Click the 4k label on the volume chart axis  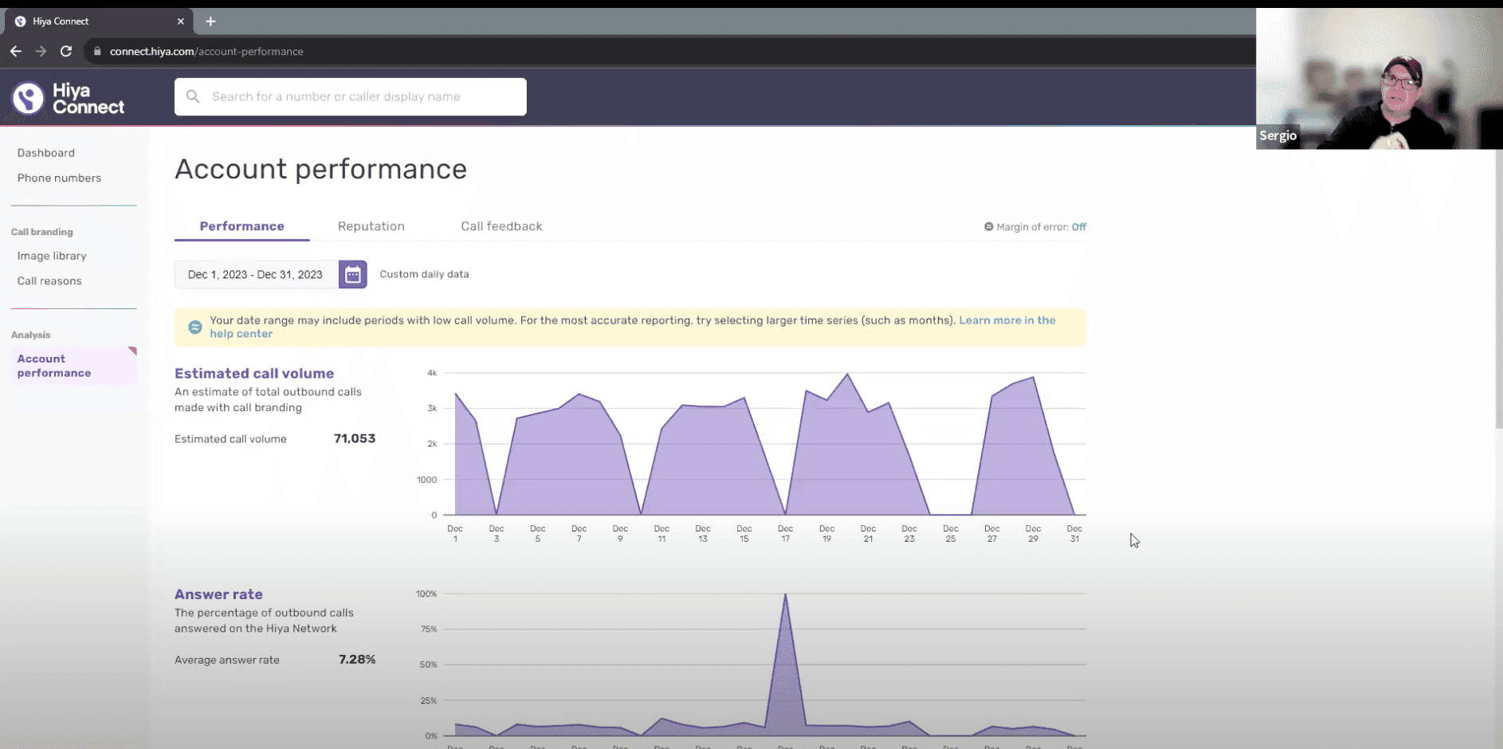(x=432, y=373)
